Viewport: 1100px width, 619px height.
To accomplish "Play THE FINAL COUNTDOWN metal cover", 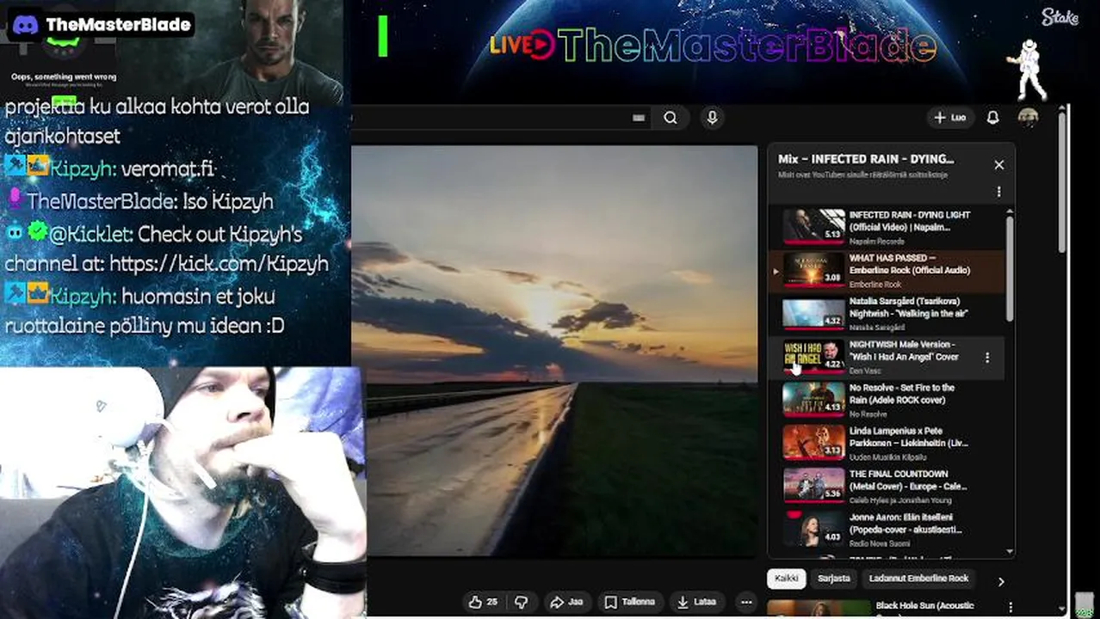I will (x=813, y=486).
